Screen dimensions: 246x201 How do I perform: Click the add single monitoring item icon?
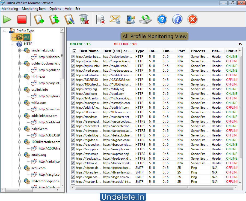pyautogui.click(x=39, y=19)
